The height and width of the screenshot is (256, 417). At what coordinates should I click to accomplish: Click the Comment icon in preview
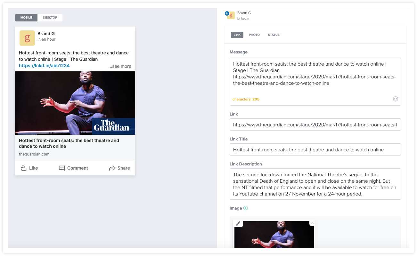(62, 168)
